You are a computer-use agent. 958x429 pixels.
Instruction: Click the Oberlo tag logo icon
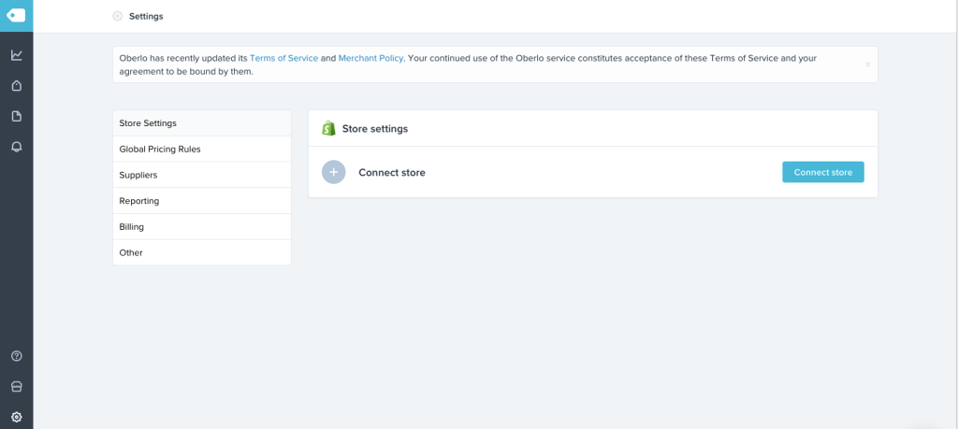(16, 15)
